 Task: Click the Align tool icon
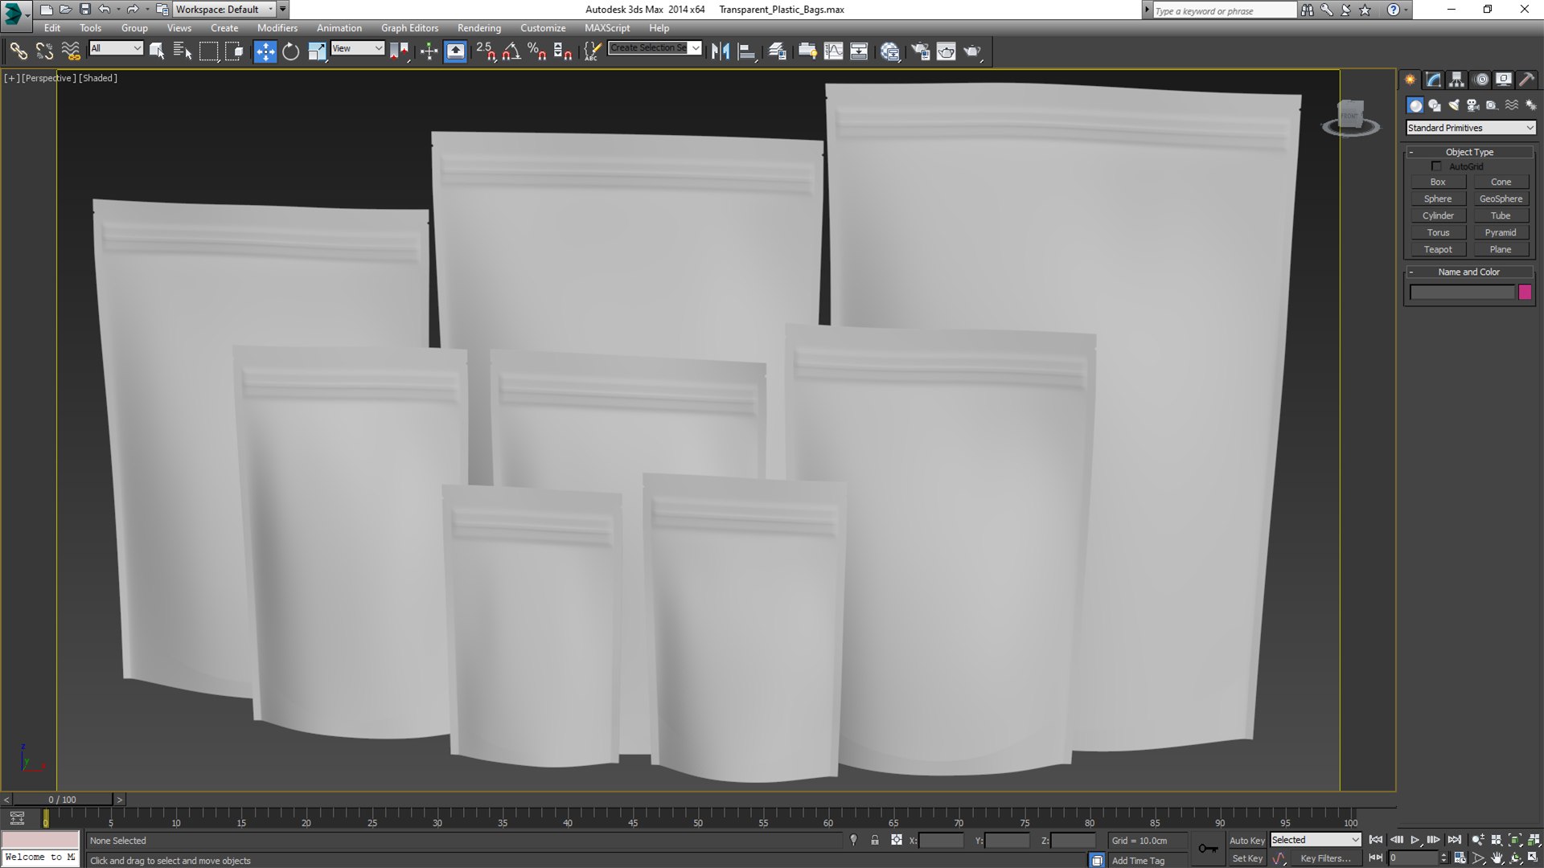point(747,51)
